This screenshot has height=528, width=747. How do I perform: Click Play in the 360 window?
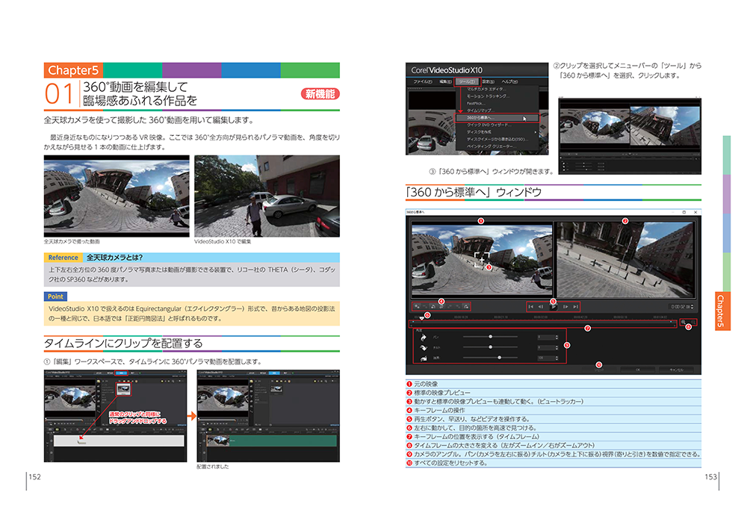553,306
